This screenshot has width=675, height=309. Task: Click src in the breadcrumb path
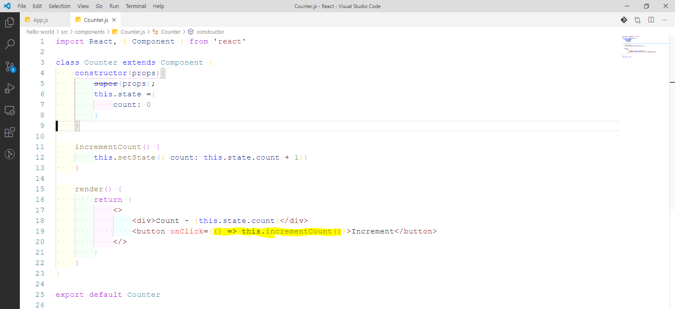coord(64,32)
